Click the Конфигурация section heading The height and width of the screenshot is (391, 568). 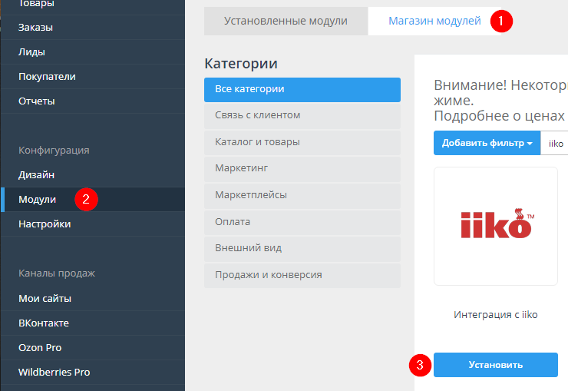click(54, 151)
